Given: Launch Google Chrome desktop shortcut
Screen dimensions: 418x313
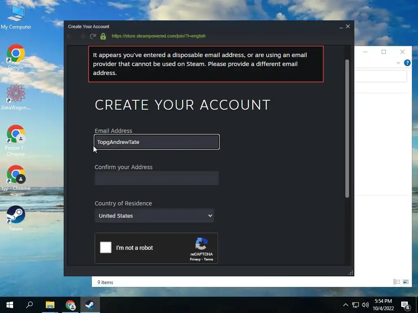Looking at the screenshot, I should point(16,60).
